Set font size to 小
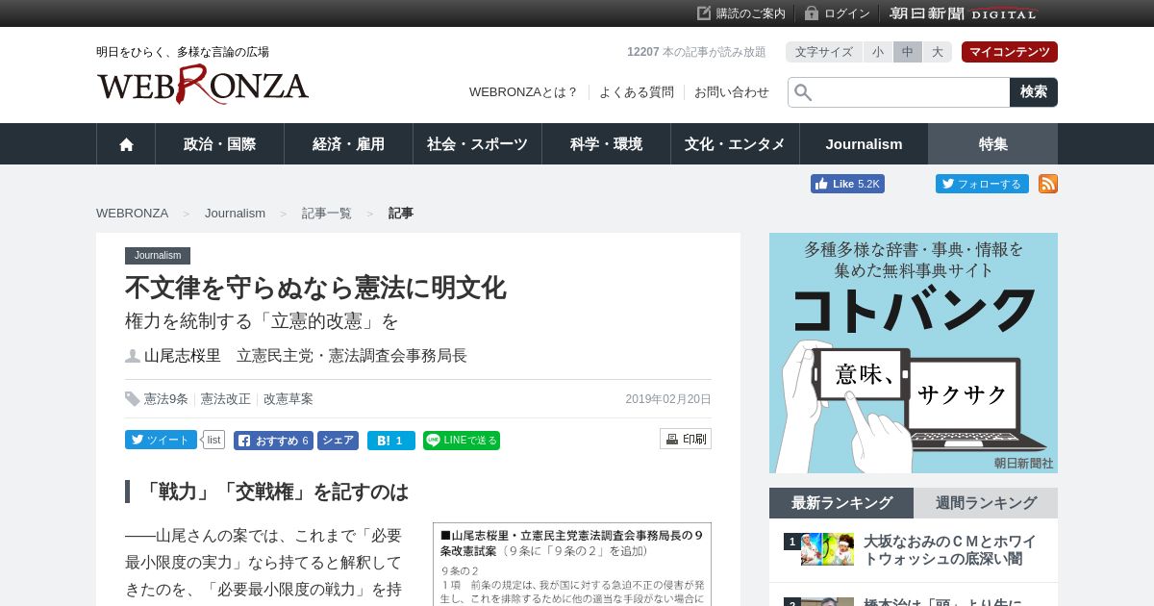This screenshot has width=1154, height=606. 878,52
